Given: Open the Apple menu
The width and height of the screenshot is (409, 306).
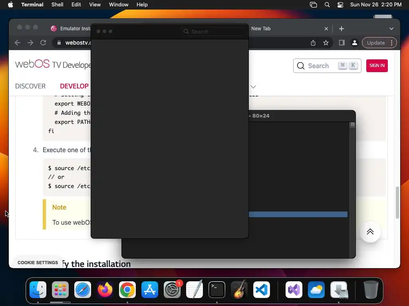Looking at the screenshot, I should point(10,5).
